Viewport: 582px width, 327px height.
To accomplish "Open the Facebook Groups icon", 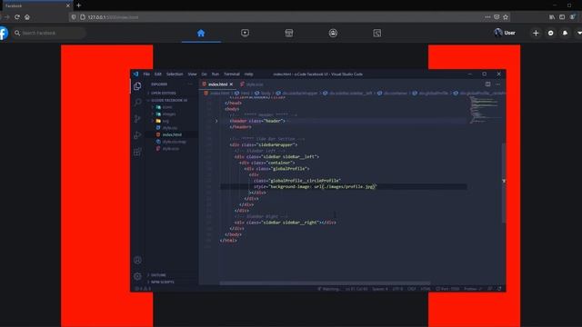I will coord(333,33).
